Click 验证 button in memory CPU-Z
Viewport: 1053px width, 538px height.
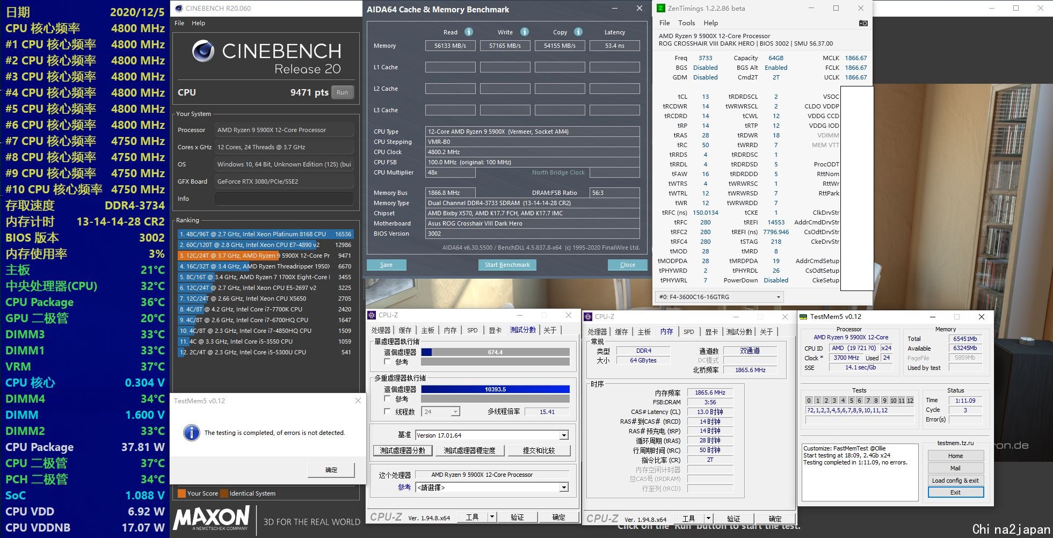(734, 519)
